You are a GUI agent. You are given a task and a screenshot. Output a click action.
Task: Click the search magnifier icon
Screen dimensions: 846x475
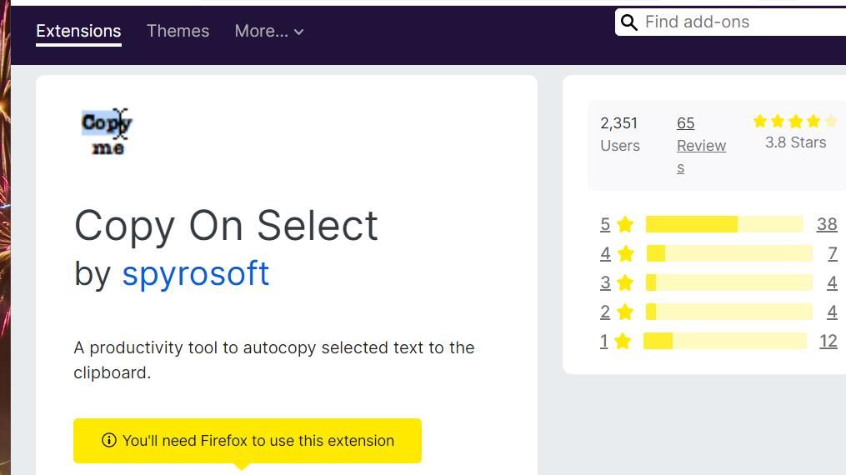tap(629, 22)
